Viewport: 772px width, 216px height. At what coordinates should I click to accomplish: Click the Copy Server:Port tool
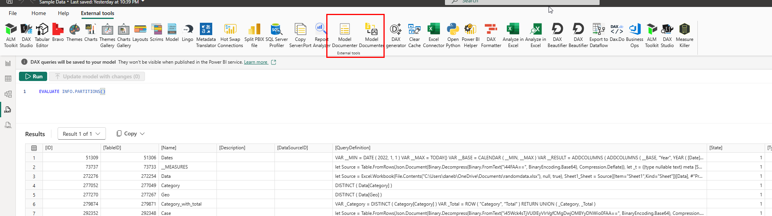tap(300, 35)
